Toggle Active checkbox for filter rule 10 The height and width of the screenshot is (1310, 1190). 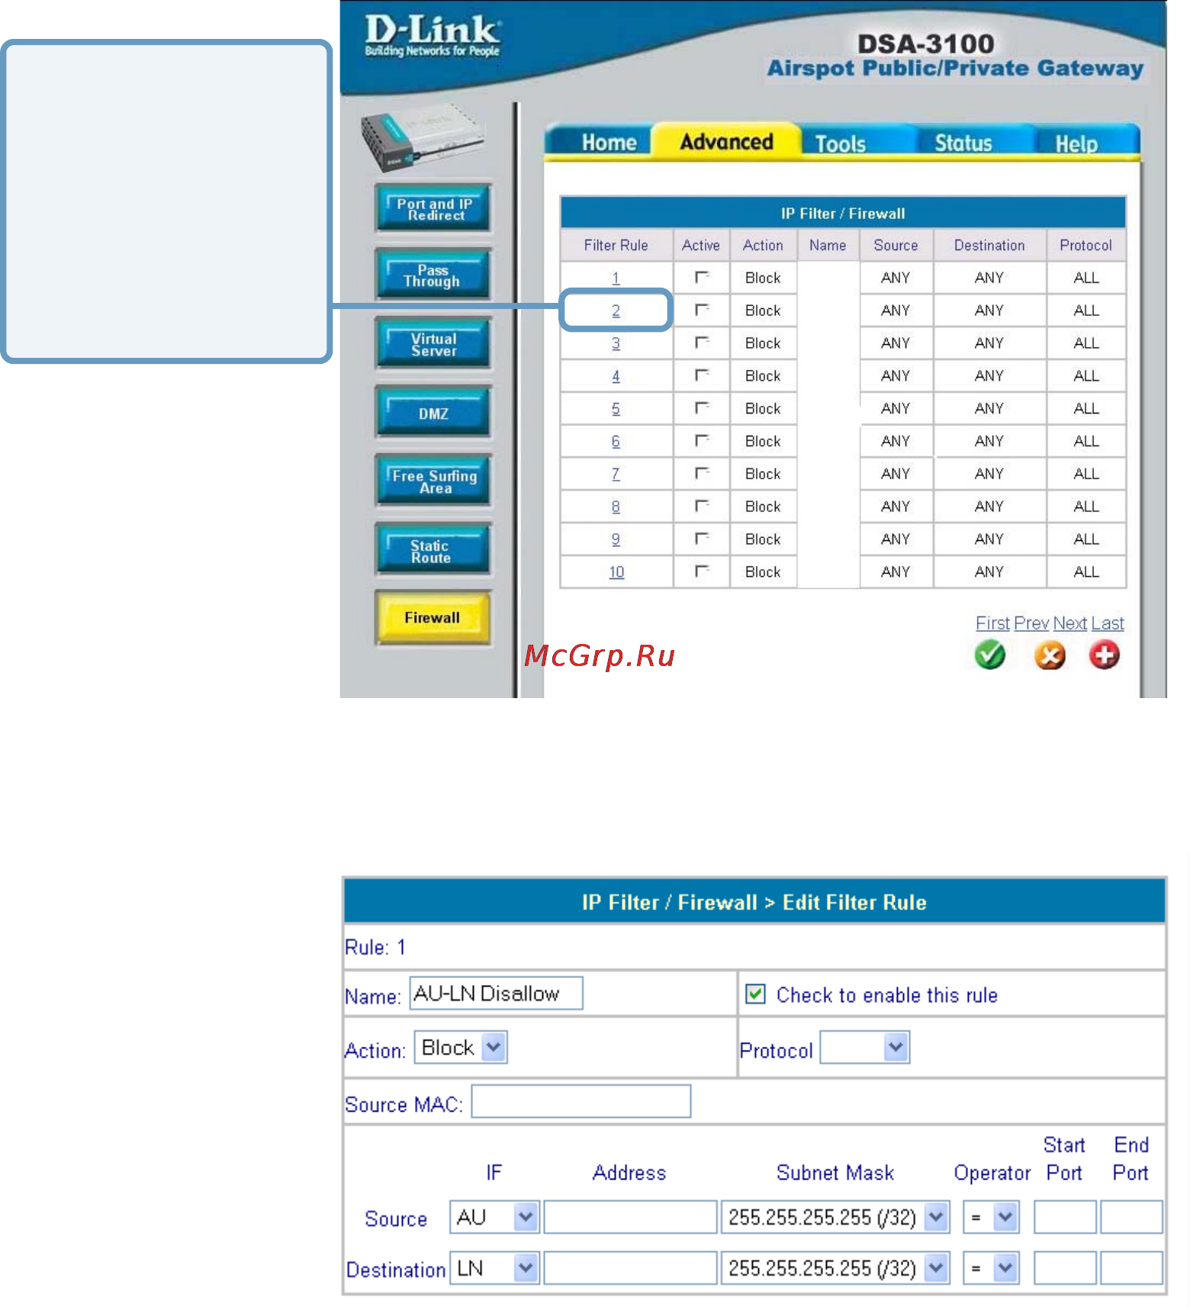point(702,571)
